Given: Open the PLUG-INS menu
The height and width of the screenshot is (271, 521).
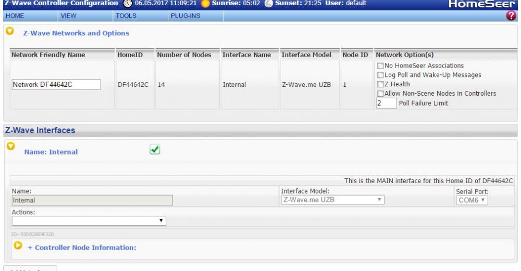Looking at the screenshot, I should click(x=185, y=16).
